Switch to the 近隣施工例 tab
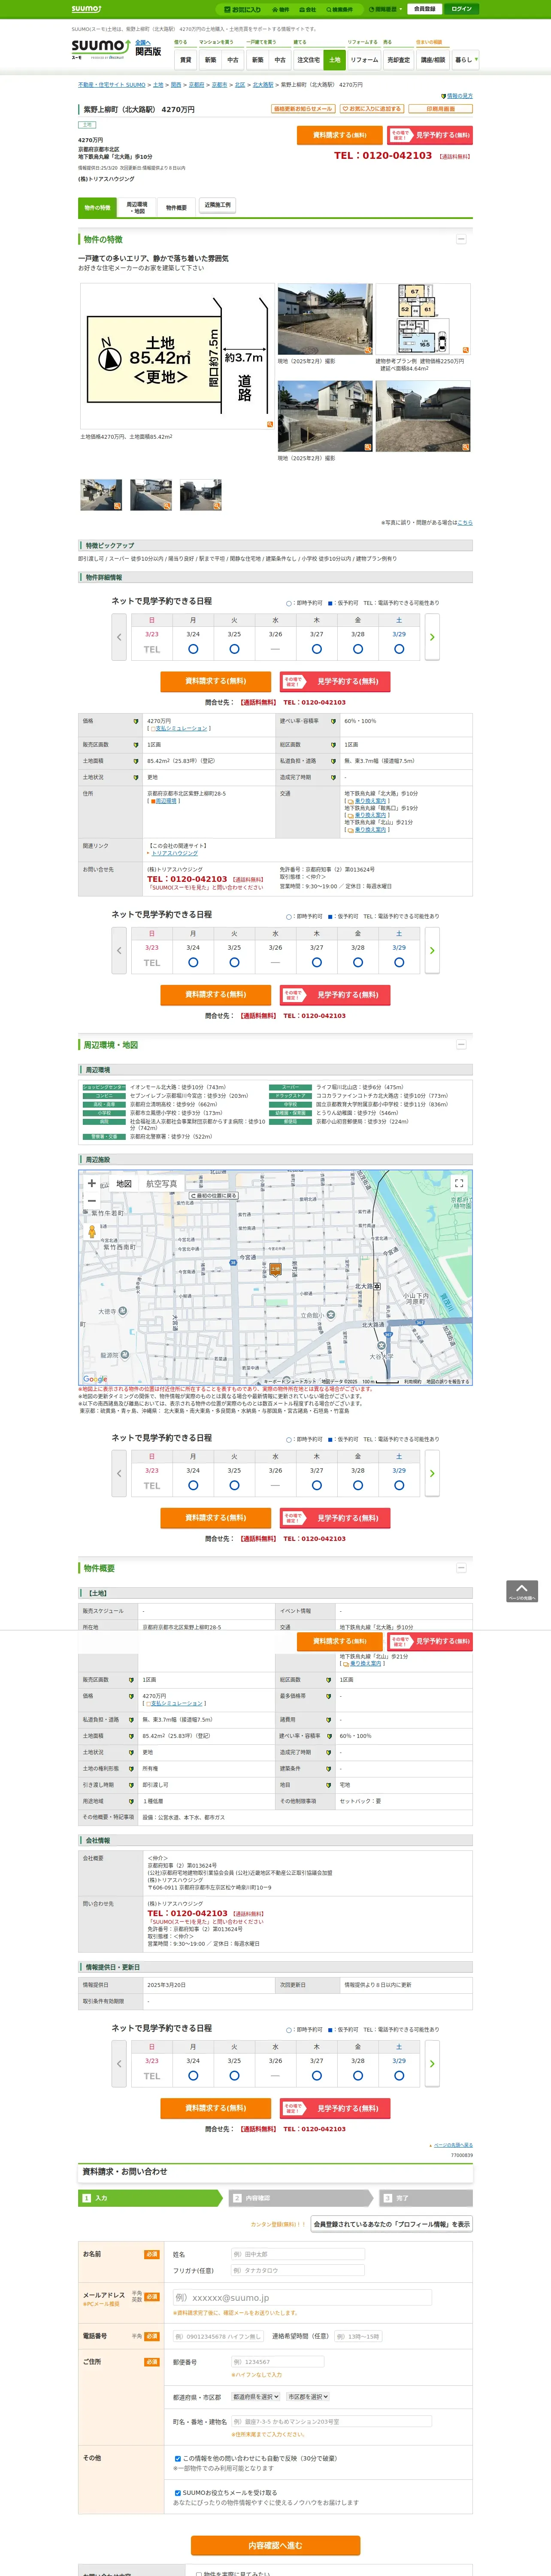The width and height of the screenshot is (551, 2576). pos(217,205)
